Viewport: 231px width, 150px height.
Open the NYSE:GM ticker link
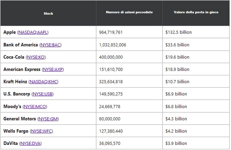pyautogui.click(x=48, y=119)
